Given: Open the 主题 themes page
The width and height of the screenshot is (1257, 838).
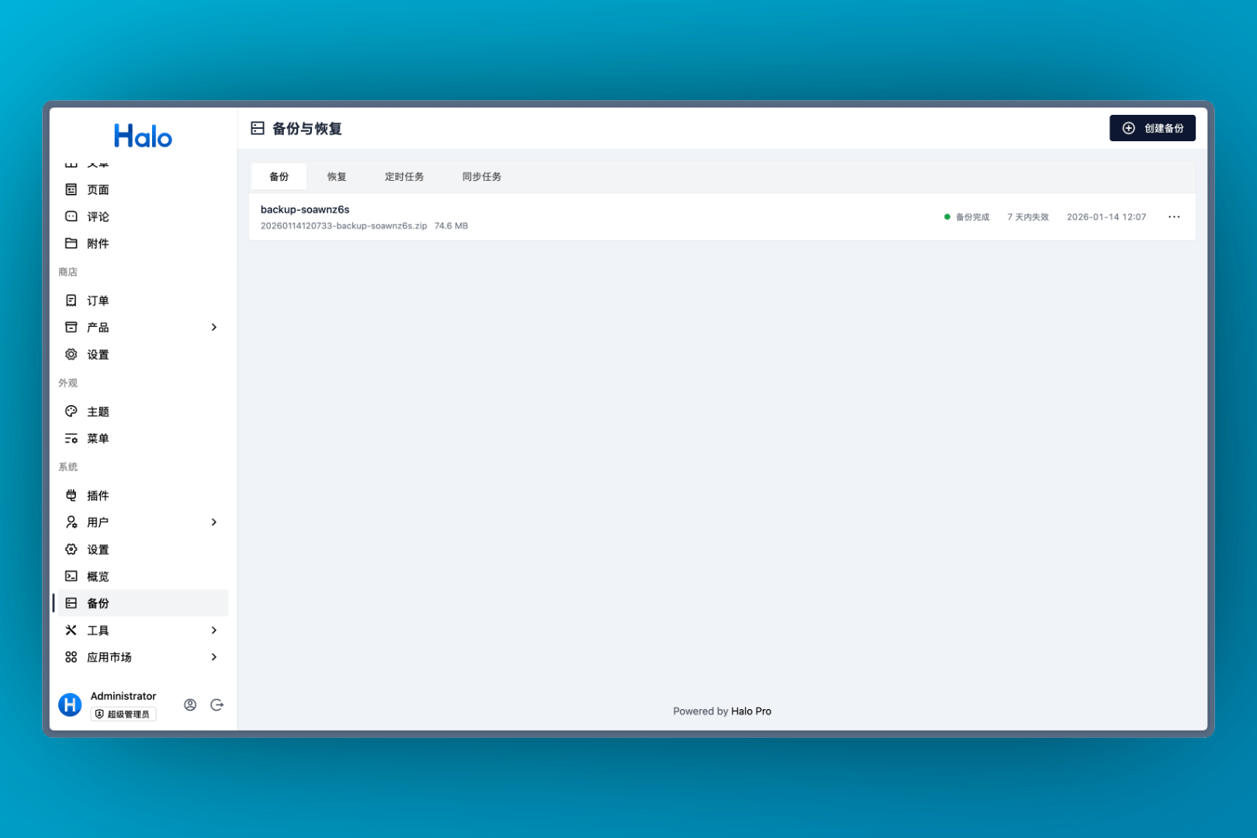Looking at the screenshot, I should point(98,412).
